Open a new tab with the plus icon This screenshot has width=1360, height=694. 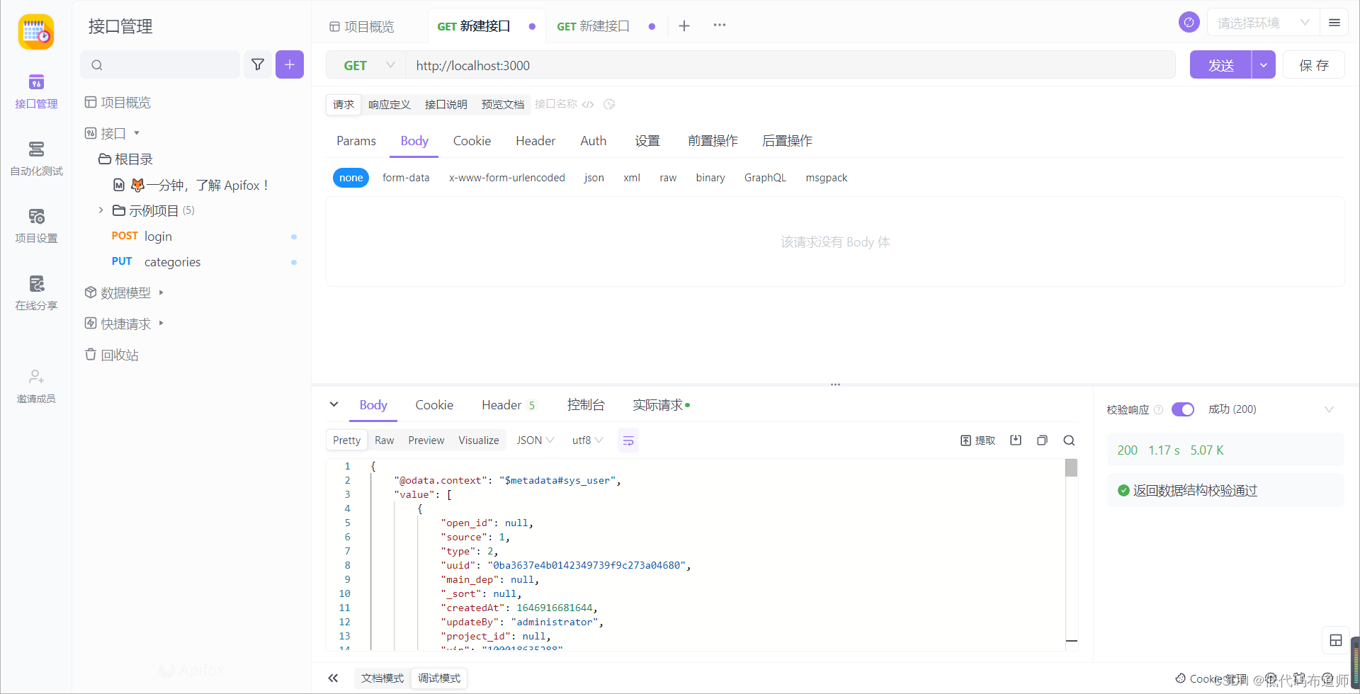tap(684, 26)
